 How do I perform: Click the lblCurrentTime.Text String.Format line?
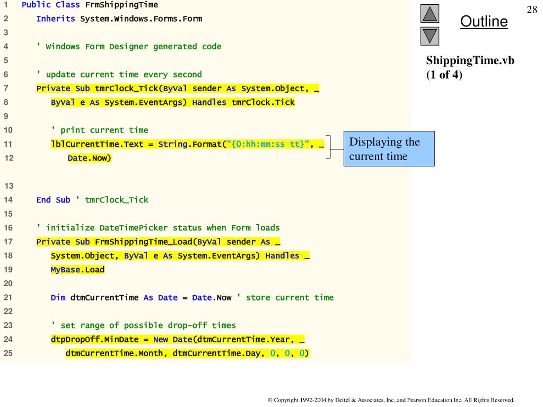pyautogui.click(x=187, y=144)
